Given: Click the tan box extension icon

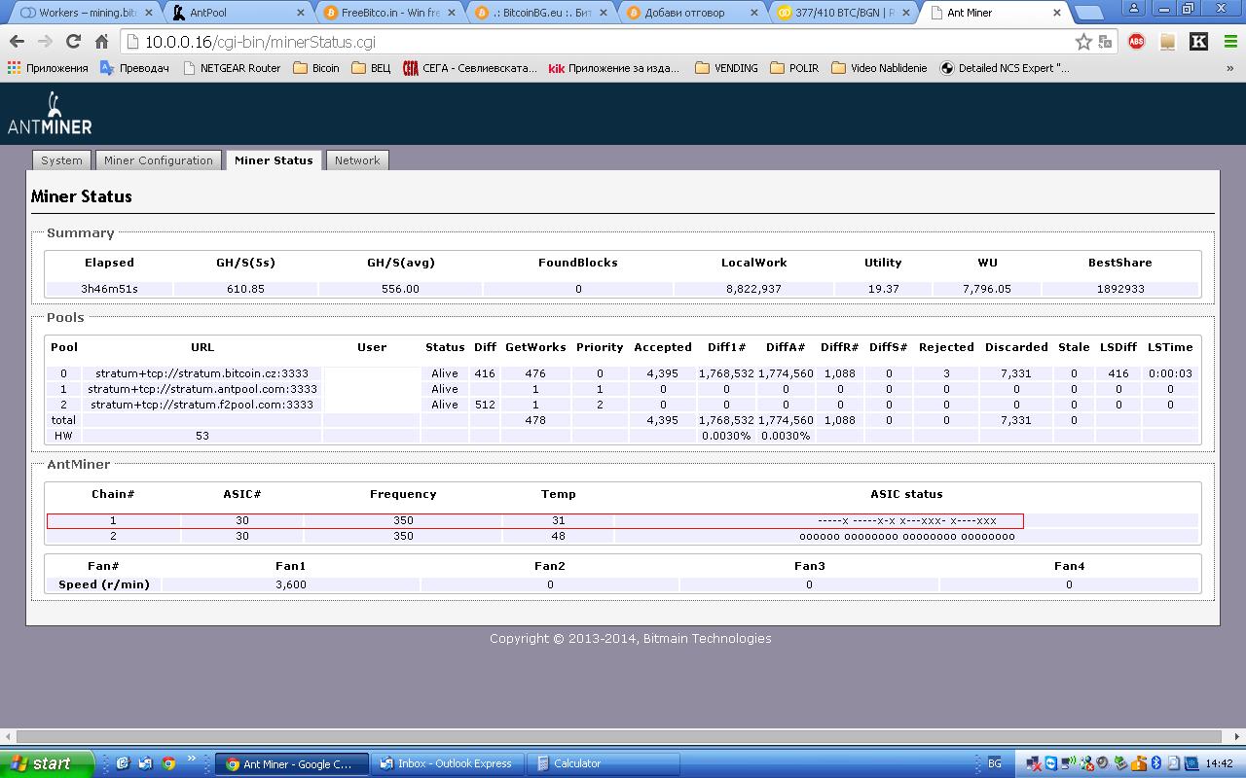Looking at the screenshot, I should pos(1168,42).
